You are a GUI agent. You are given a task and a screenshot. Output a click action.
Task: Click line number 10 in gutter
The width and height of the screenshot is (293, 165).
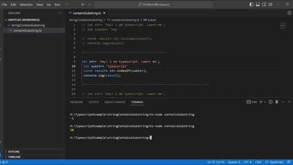[73, 66]
